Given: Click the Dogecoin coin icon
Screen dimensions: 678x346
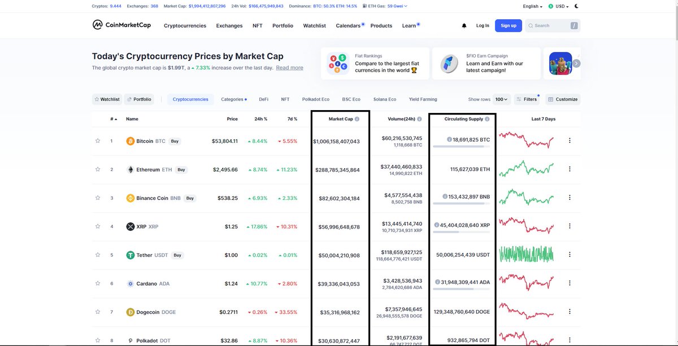Looking at the screenshot, I should (131, 312).
